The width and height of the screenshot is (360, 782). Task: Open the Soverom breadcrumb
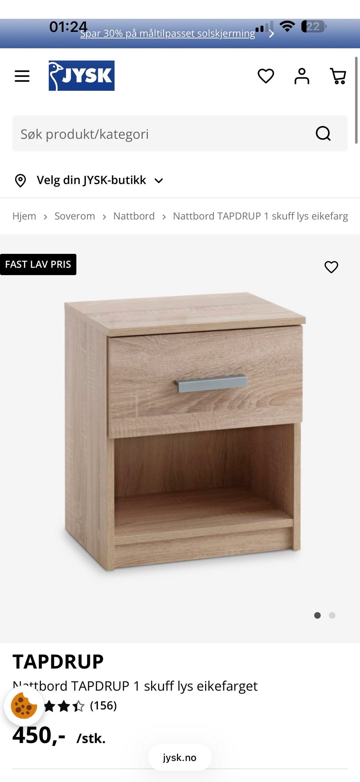pyautogui.click(x=75, y=216)
